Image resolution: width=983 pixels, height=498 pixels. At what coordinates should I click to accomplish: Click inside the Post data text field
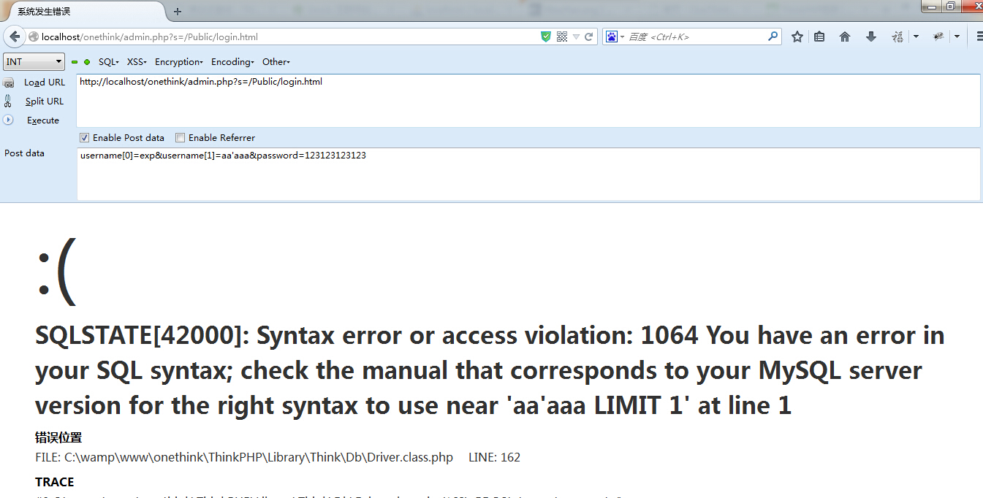click(528, 174)
